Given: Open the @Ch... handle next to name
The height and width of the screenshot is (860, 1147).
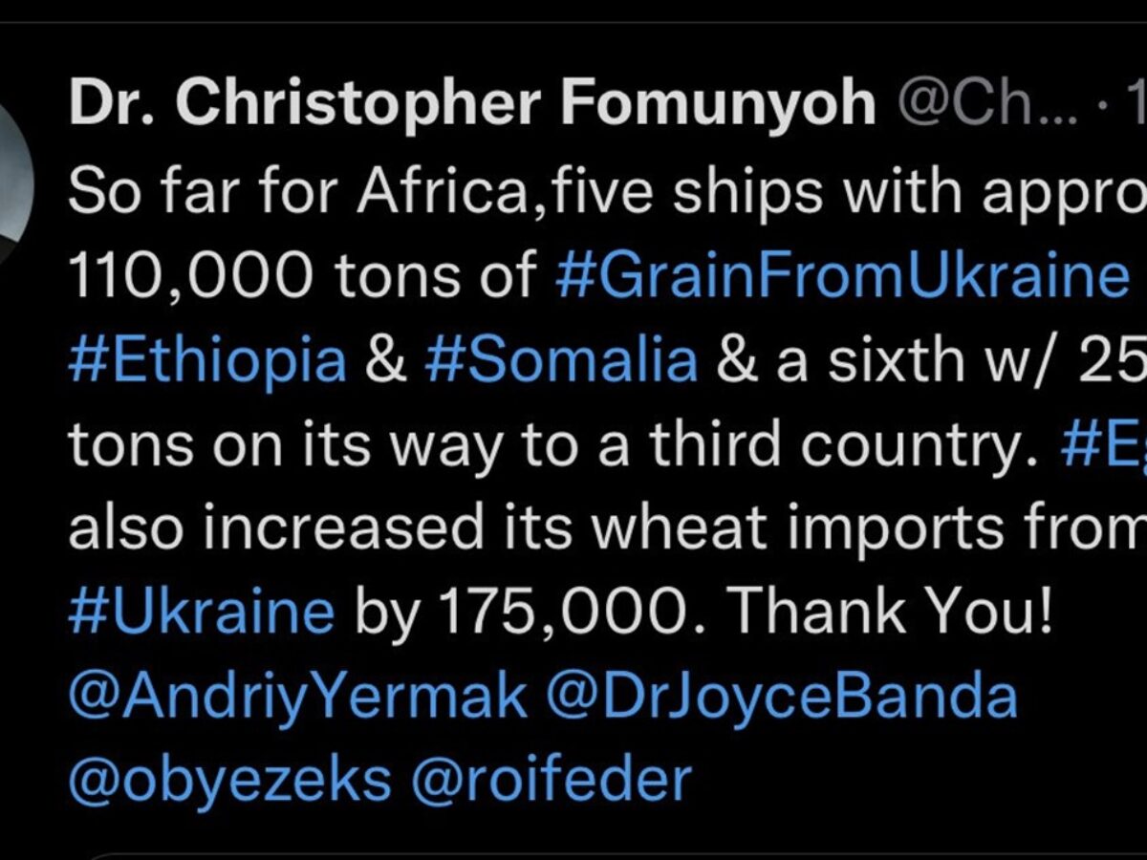Looking at the screenshot, I should (987, 105).
